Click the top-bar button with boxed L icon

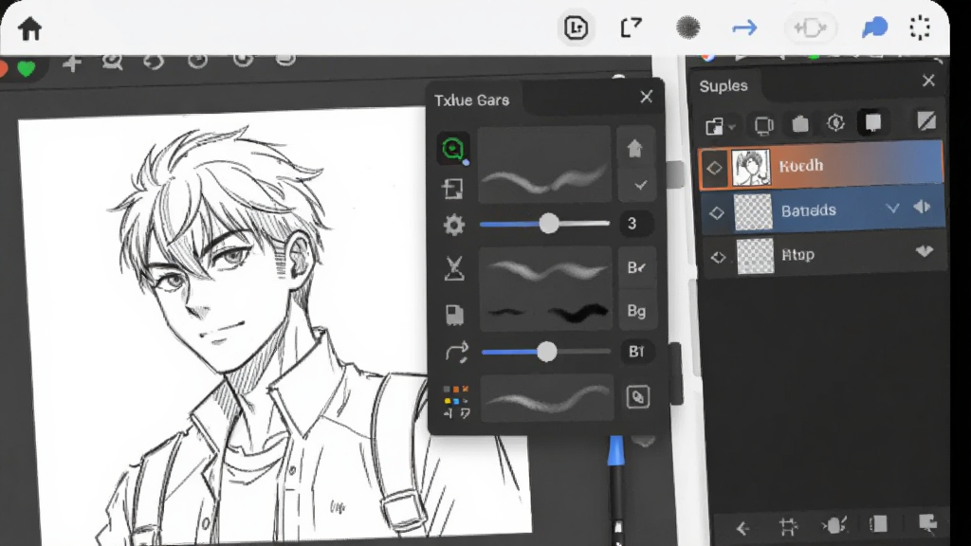(x=576, y=27)
